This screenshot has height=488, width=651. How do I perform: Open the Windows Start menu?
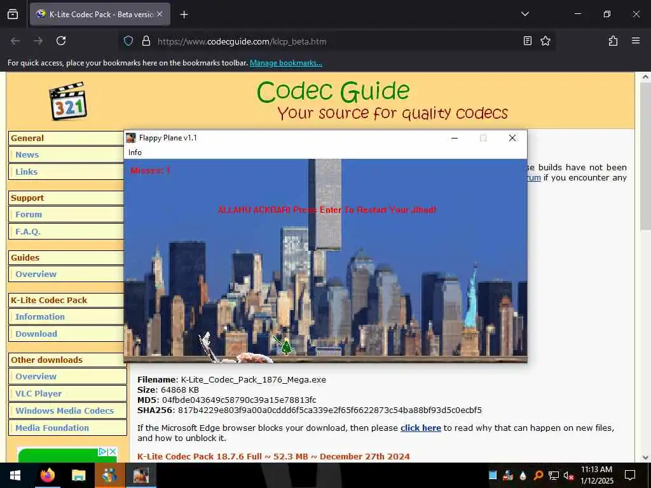point(15,475)
